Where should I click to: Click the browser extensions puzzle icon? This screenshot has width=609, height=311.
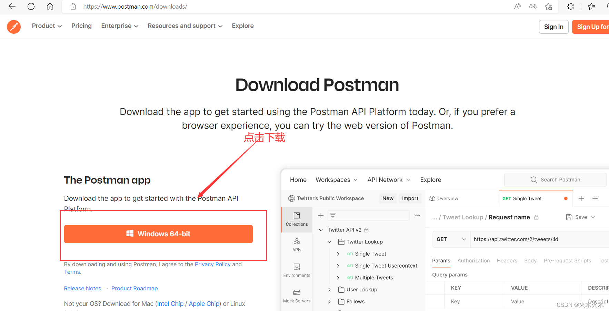pos(570,6)
